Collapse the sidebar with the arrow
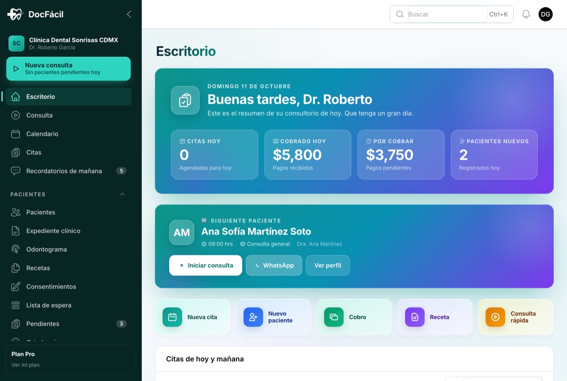 coord(129,14)
